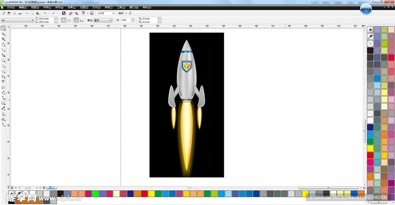Select the Text tool
The image size is (395, 205).
tap(3, 82)
